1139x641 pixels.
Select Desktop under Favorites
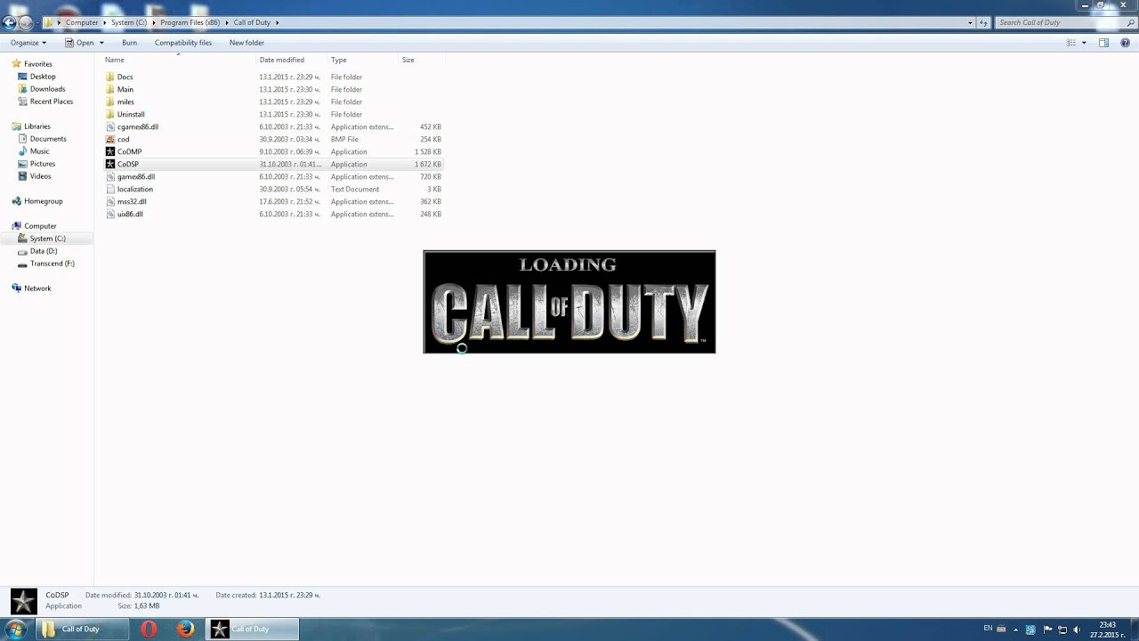point(43,77)
